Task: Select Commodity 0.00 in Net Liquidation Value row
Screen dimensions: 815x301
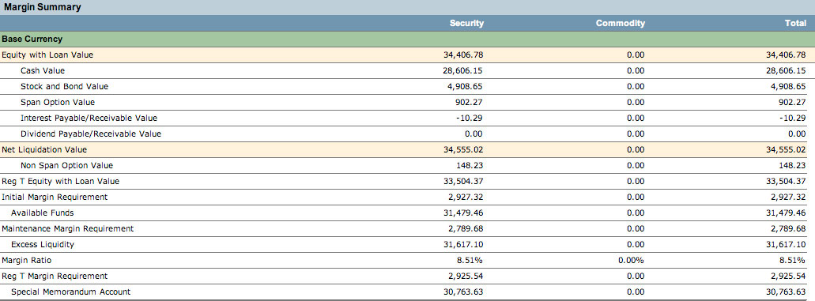Action: coord(636,150)
